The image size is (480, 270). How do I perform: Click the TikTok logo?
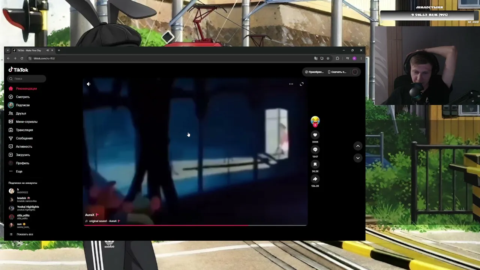point(18,70)
